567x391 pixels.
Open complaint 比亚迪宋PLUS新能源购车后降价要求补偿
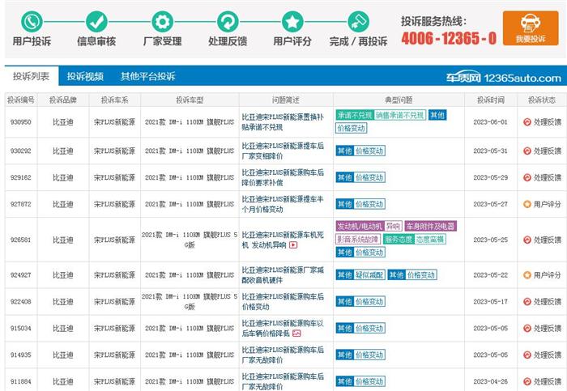tap(283, 177)
